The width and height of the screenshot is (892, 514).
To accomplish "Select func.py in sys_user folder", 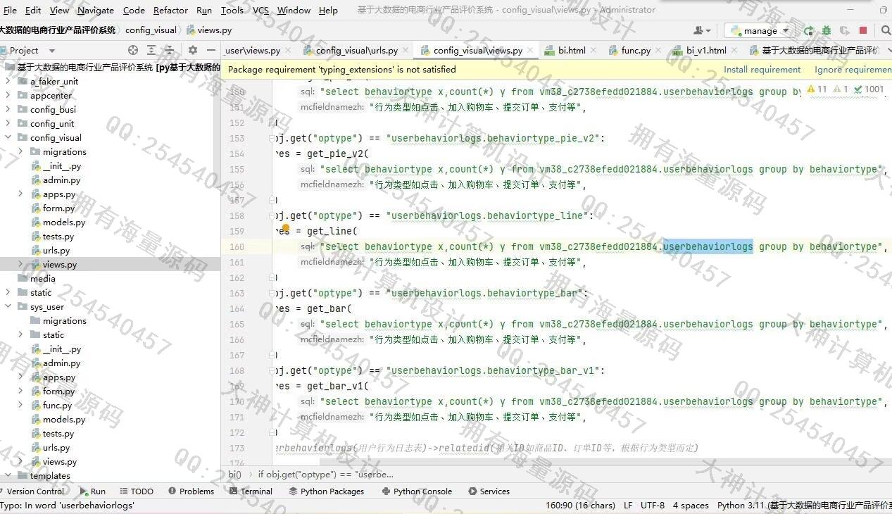I will coord(57,405).
